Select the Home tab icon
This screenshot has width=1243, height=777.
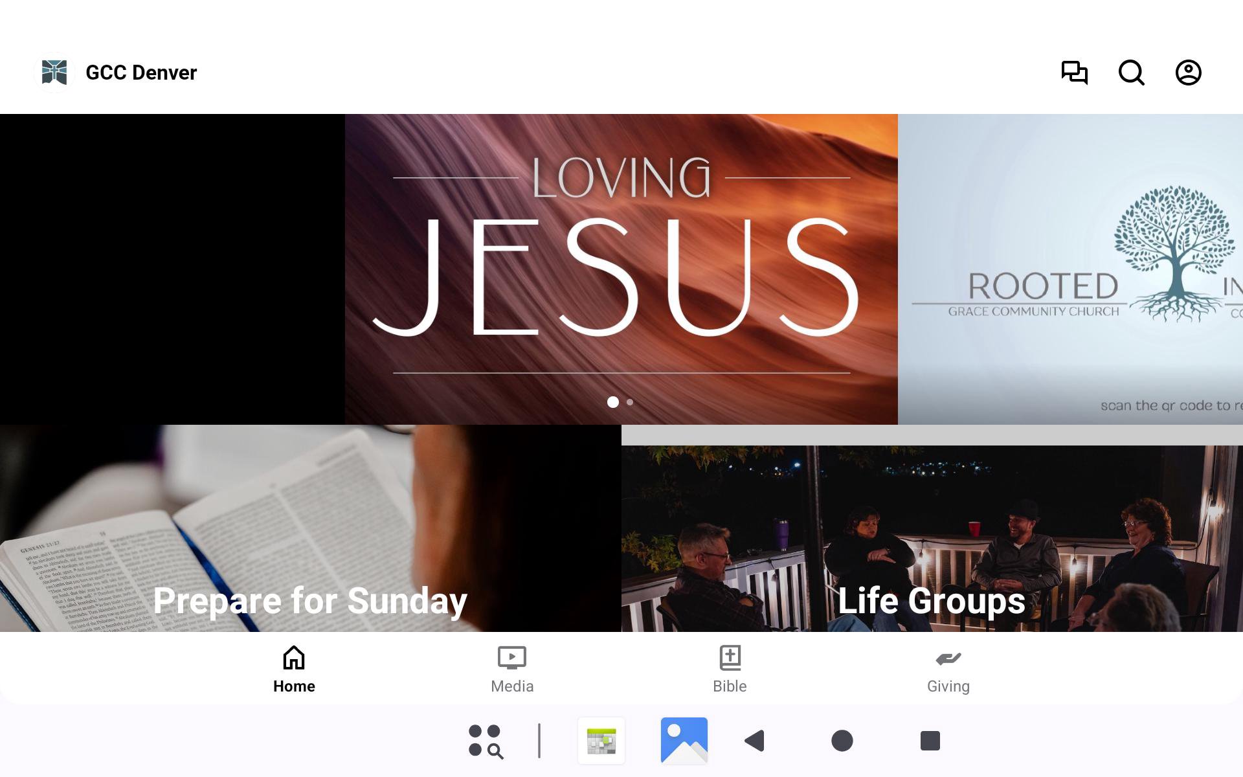point(294,658)
